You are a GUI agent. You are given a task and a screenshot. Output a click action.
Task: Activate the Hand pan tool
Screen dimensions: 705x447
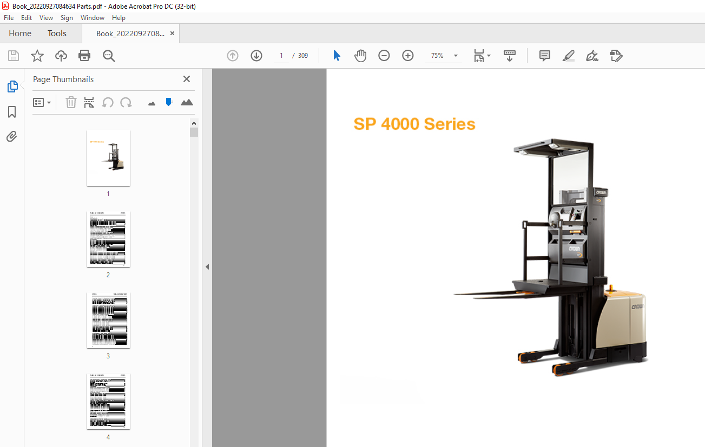360,56
